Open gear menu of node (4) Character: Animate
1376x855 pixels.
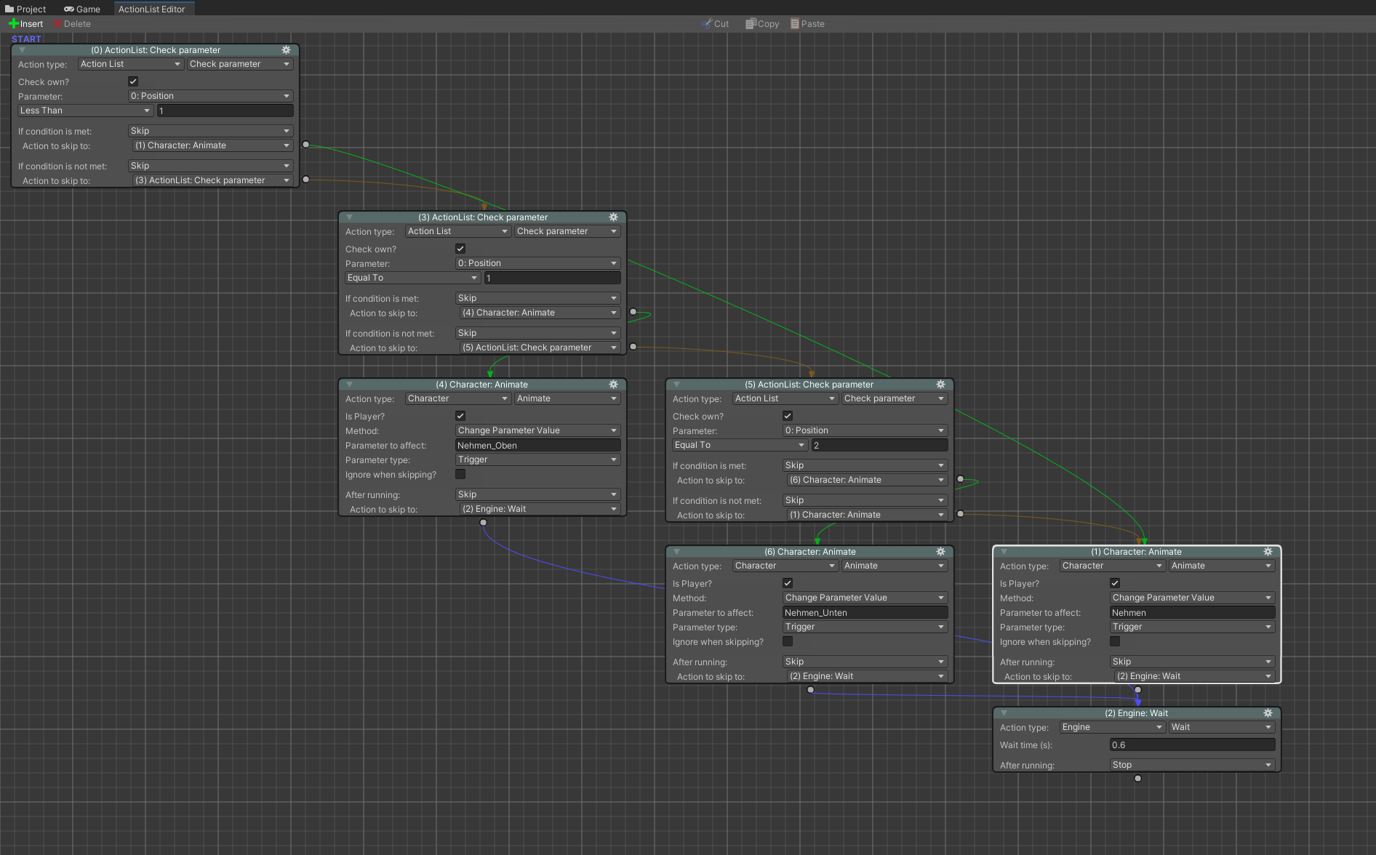pos(613,385)
